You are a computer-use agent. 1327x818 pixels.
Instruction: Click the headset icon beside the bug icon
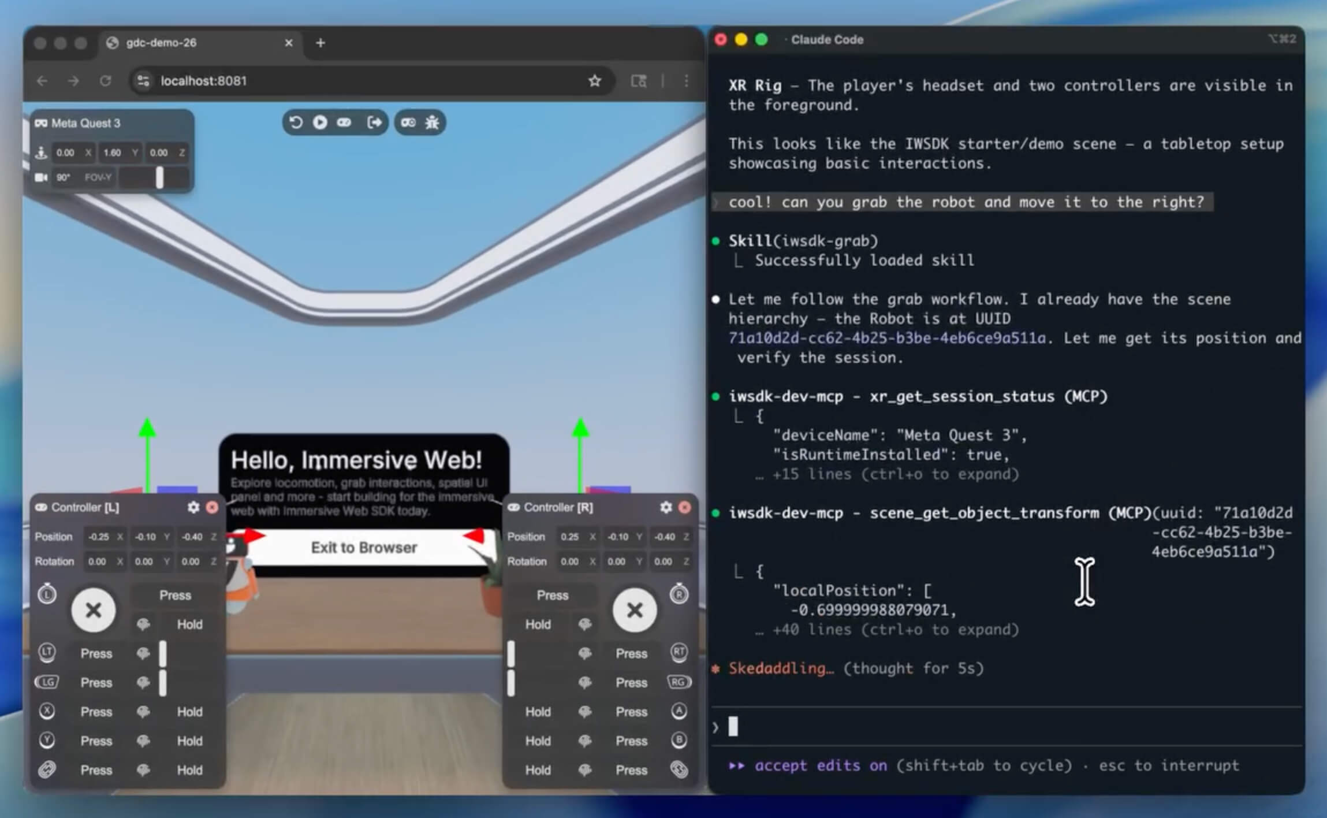(x=408, y=122)
